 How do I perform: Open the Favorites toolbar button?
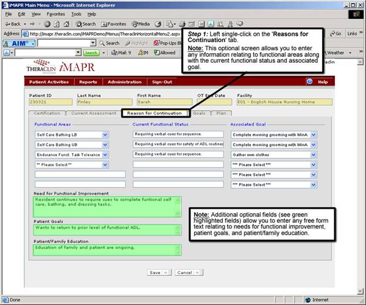click(x=113, y=24)
